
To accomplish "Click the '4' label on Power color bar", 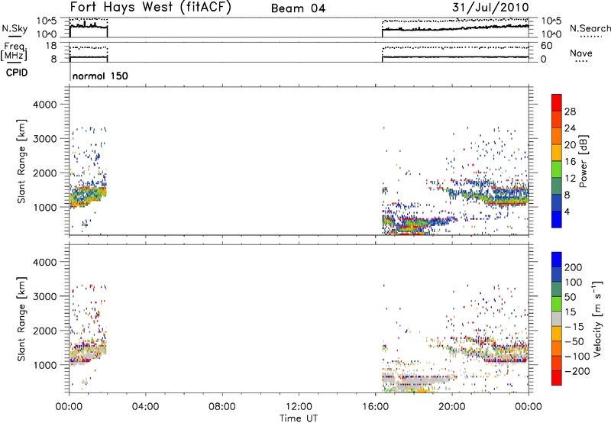I will pyautogui.click(x=567, y=211).
